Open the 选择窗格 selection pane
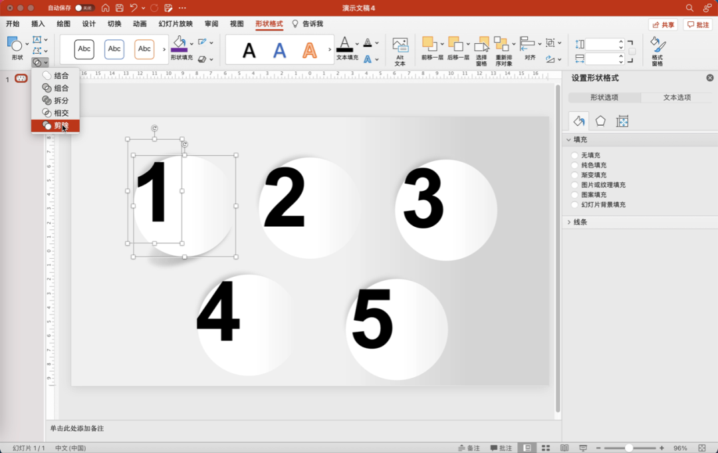The image size is (718, 453). point(481,44)
